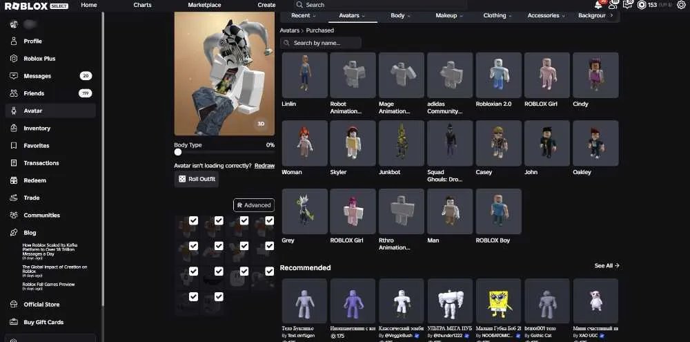Viewport: 690px width, 342px height.
Task: Open the Robux balance icon
Action: point(642,5)
